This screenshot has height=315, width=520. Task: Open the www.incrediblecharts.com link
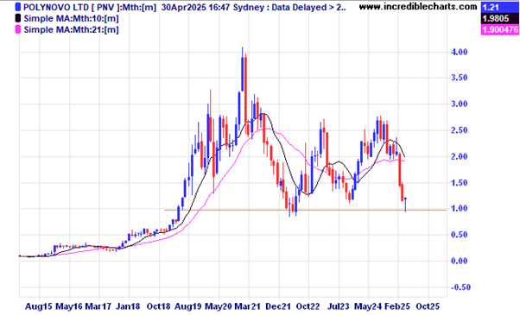pyautogui.click(x=418, y=6)
